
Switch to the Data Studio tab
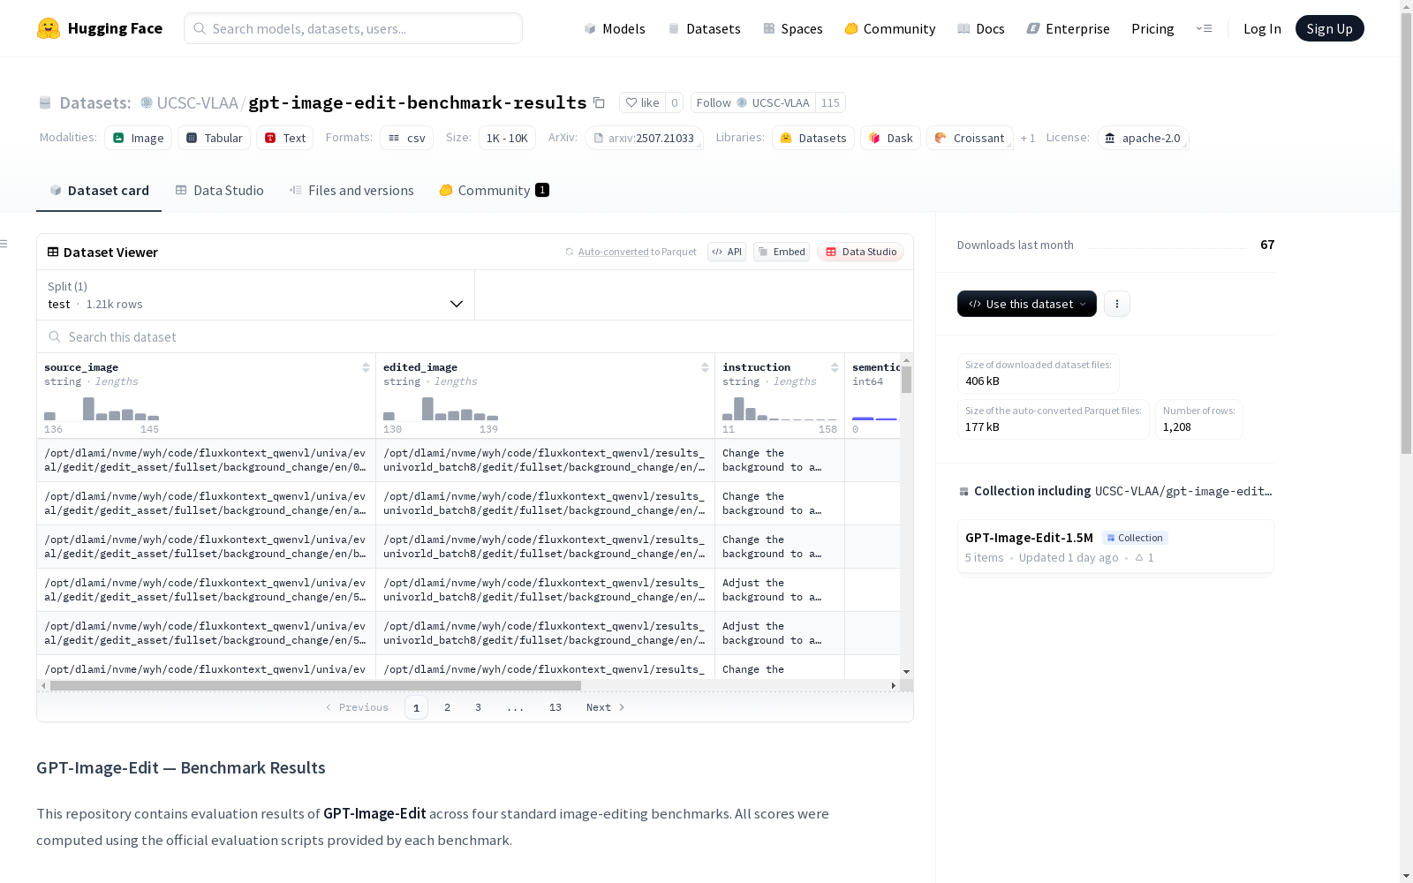pyautogui.click(x=219, y=190)
